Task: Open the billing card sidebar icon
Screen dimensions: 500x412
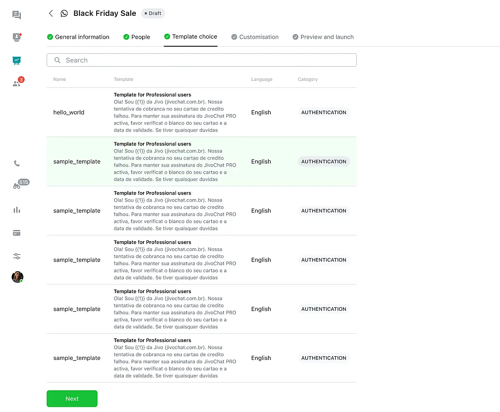Action: 17,233
